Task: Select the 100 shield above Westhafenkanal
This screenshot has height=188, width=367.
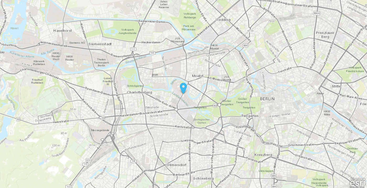Action: tap(152, 53)
